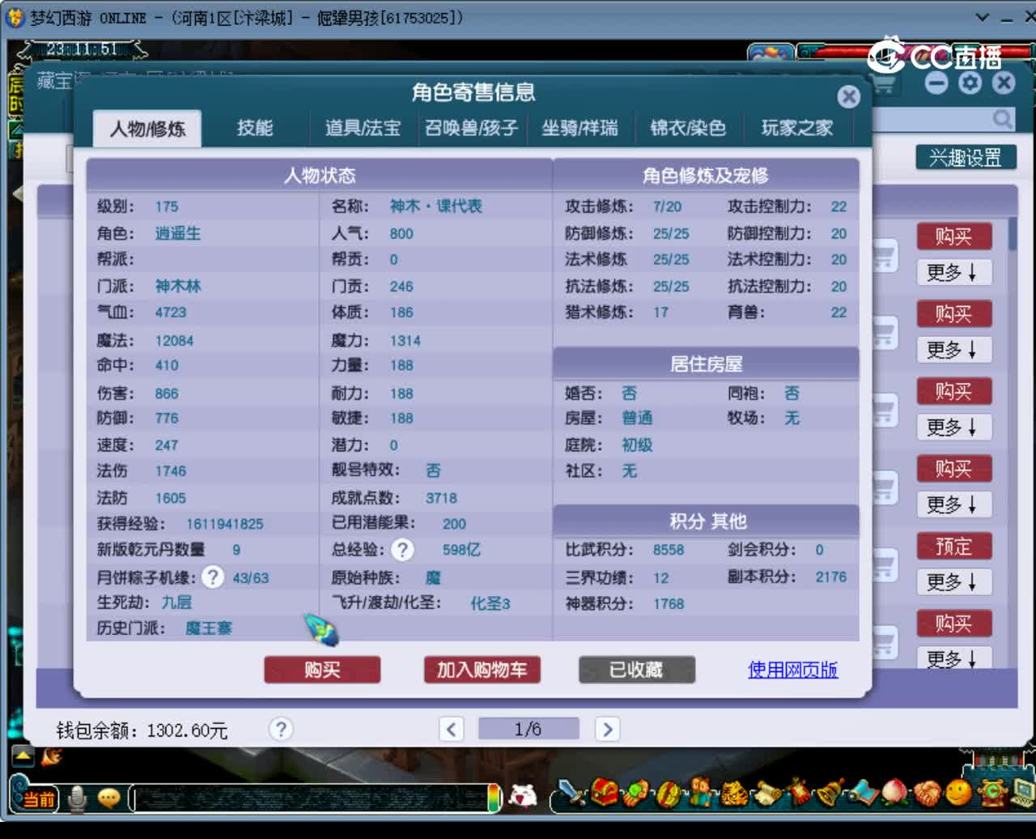Click the 神木林 school value
The width and height of the screenshot is (1036, 839).
pos(178,286)
